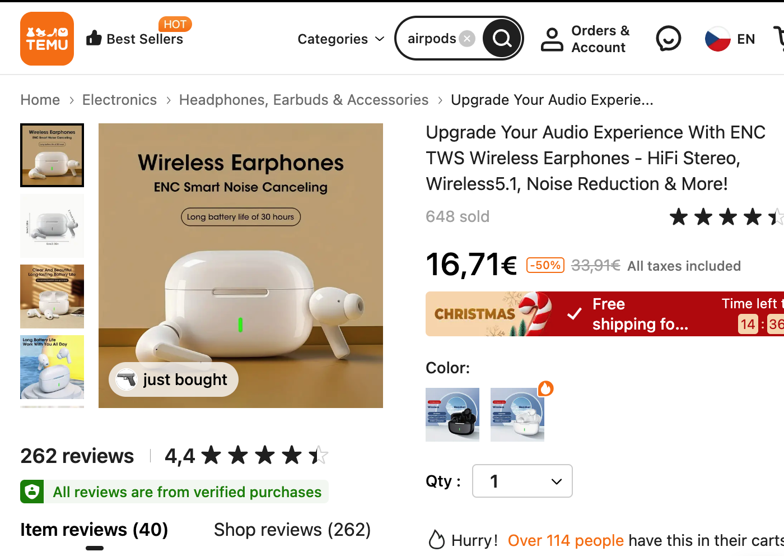Select the black earphones color option

pyautogui.click(x=452, y=414)
